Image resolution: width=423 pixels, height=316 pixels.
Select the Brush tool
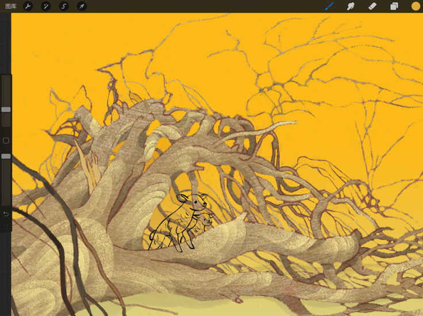click(329, 6)
